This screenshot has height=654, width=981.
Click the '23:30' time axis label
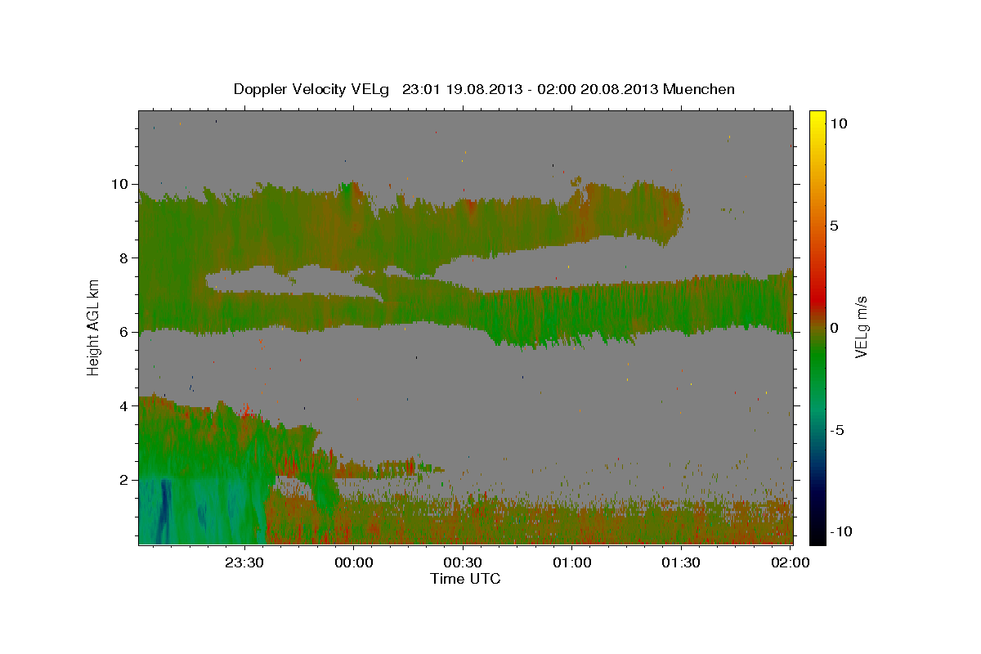pyautogui.click(x=244, y=562)
